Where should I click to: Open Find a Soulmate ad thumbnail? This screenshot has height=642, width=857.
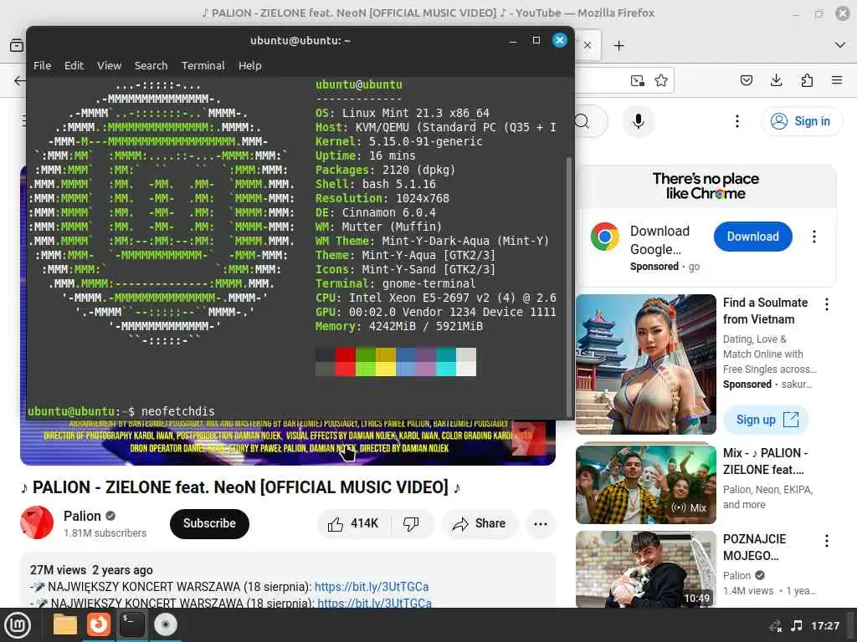pos(645,364)
